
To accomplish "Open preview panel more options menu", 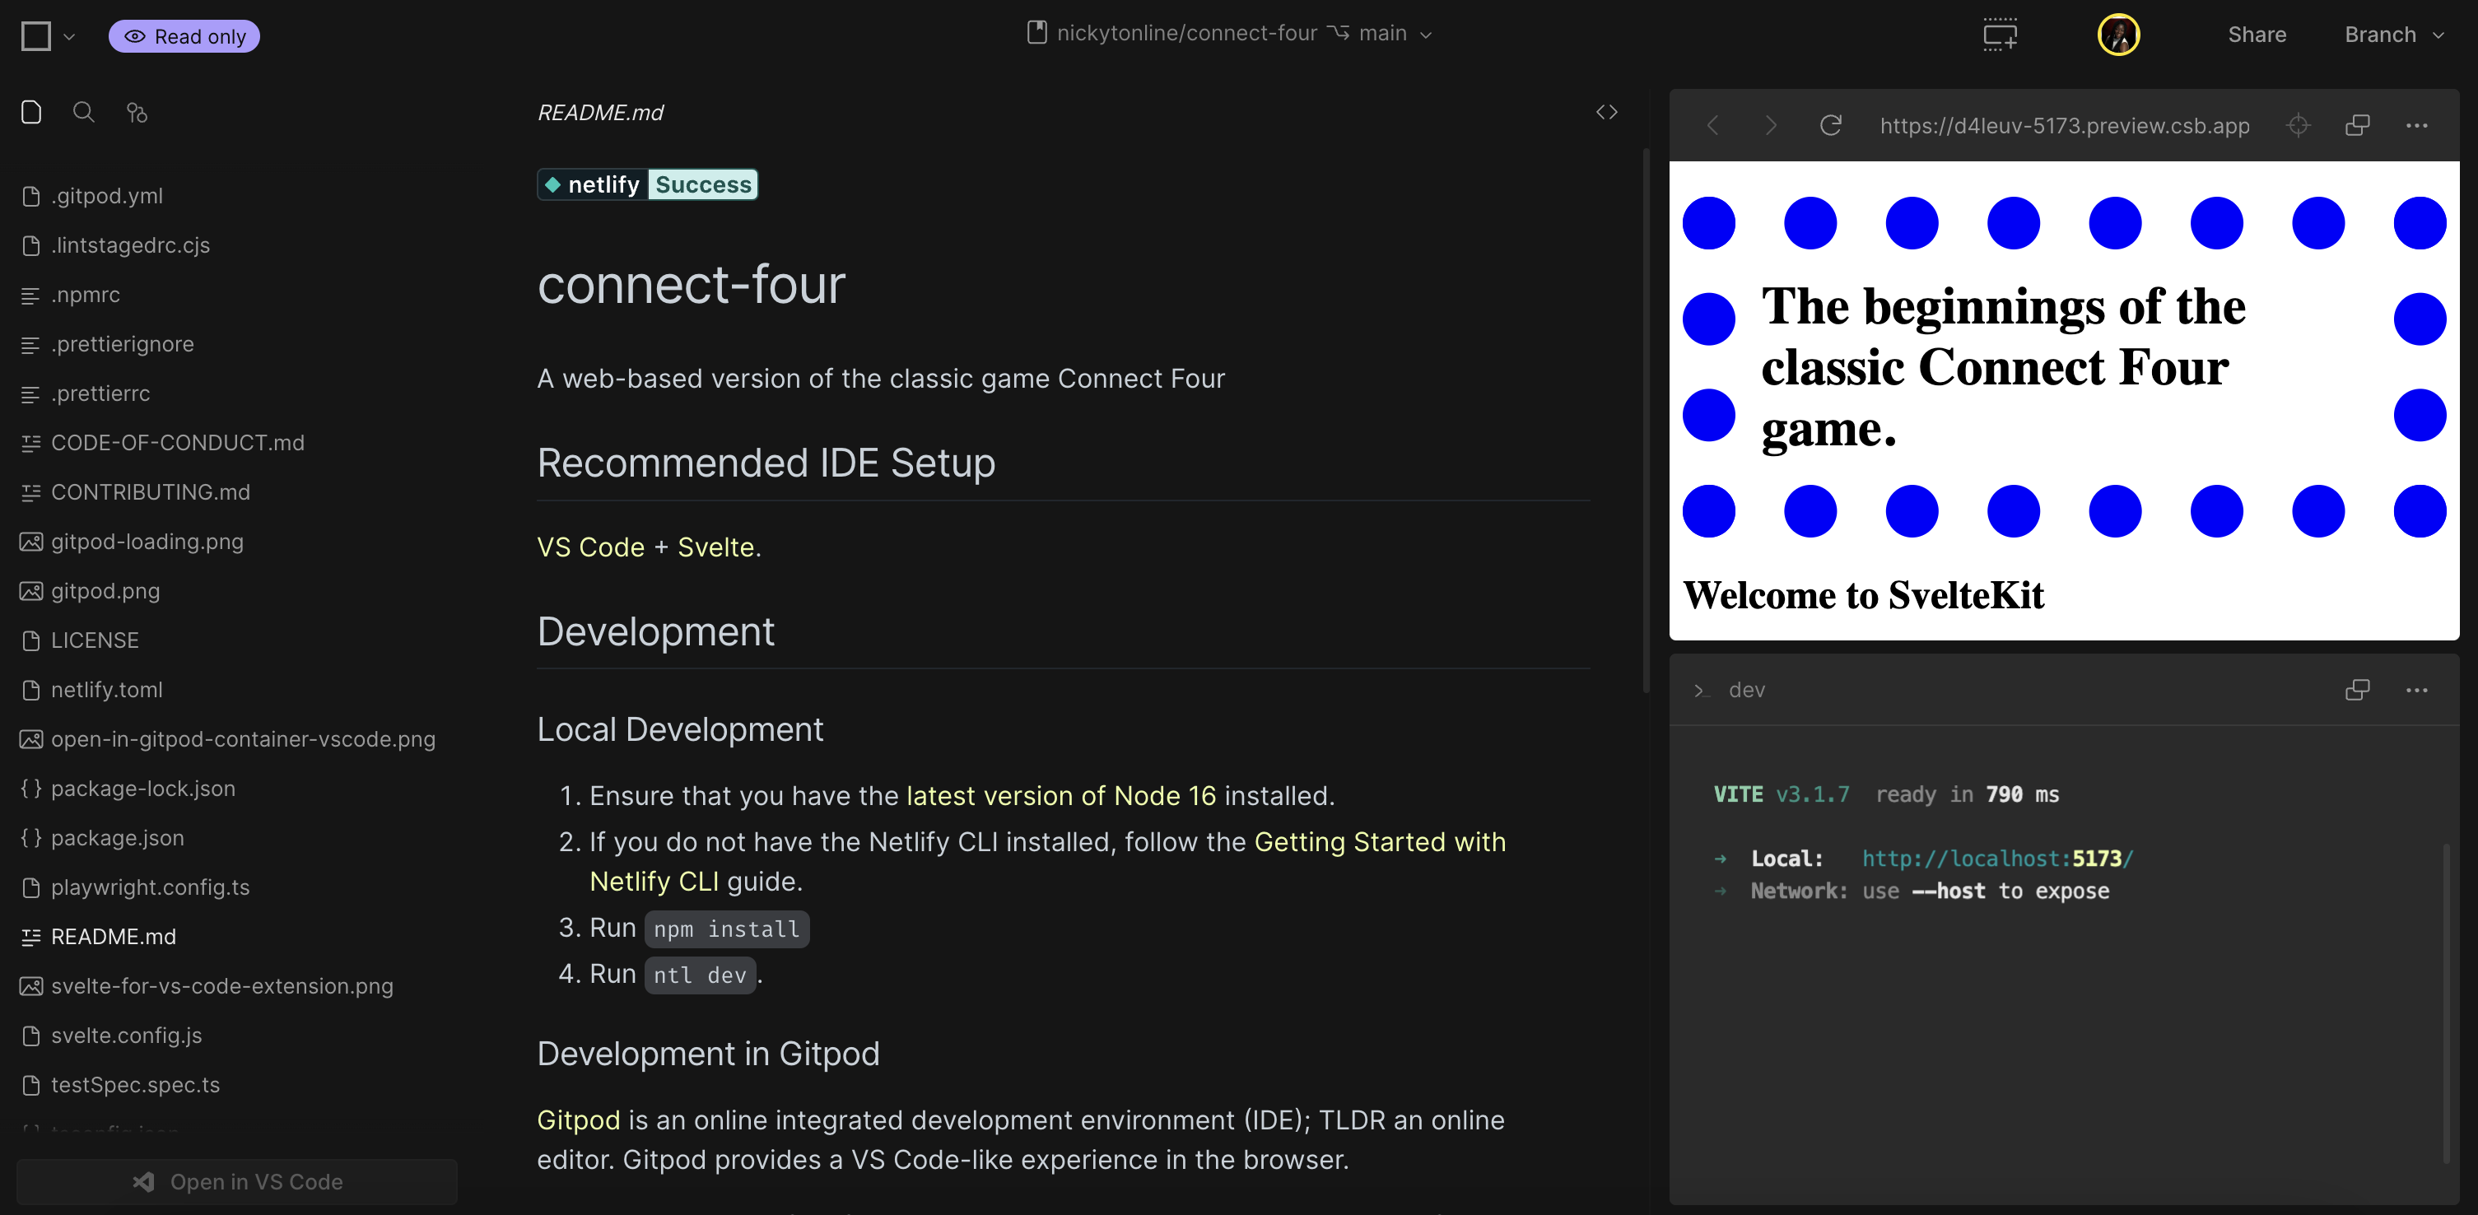I will pyautogui.click(x=2415, y=125).
